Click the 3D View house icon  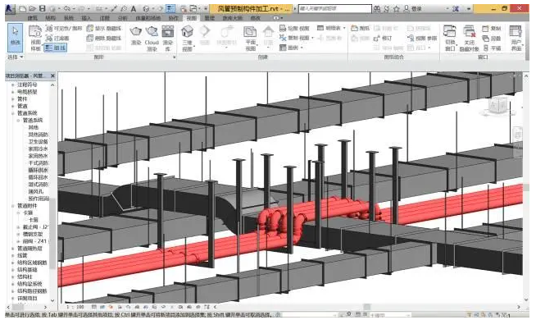(x=187, y=38)
